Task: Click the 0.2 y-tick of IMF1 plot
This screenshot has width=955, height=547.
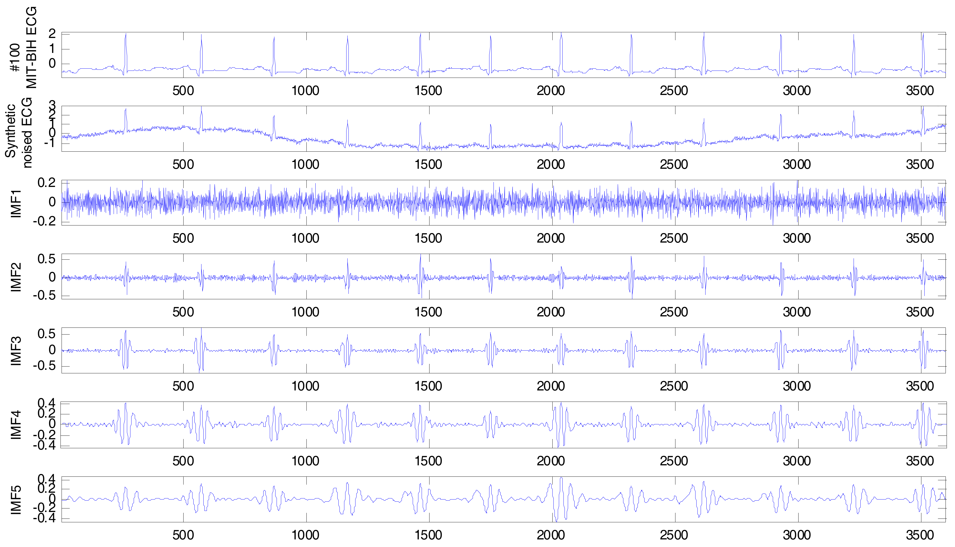Action: pyautogui.click(x=47, y=183)
